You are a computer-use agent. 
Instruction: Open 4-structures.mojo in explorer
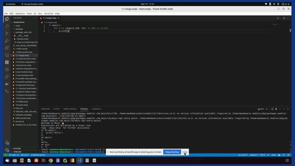24,65
